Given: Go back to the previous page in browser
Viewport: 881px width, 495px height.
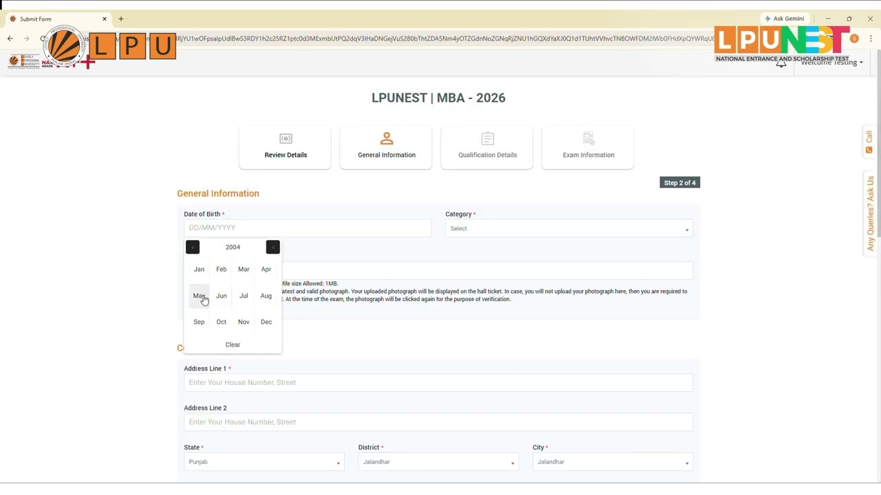Looking at the screenshot, I should tap(10, 38).
